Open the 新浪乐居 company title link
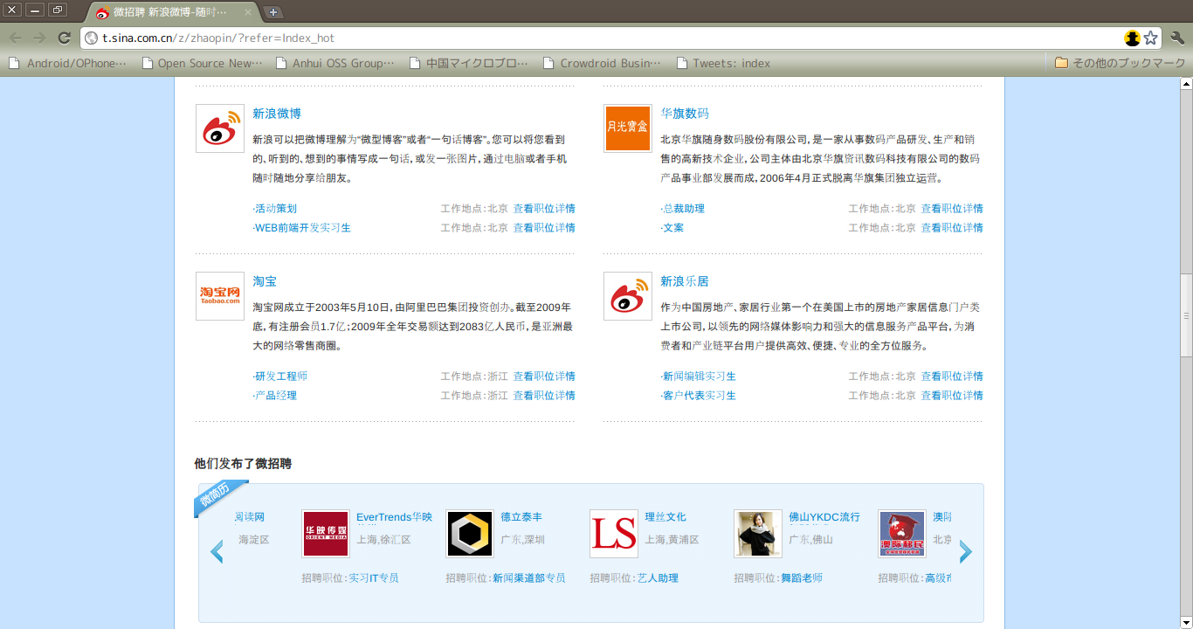The width and height of the screenshot is (1193, 629). click(685, 281)
